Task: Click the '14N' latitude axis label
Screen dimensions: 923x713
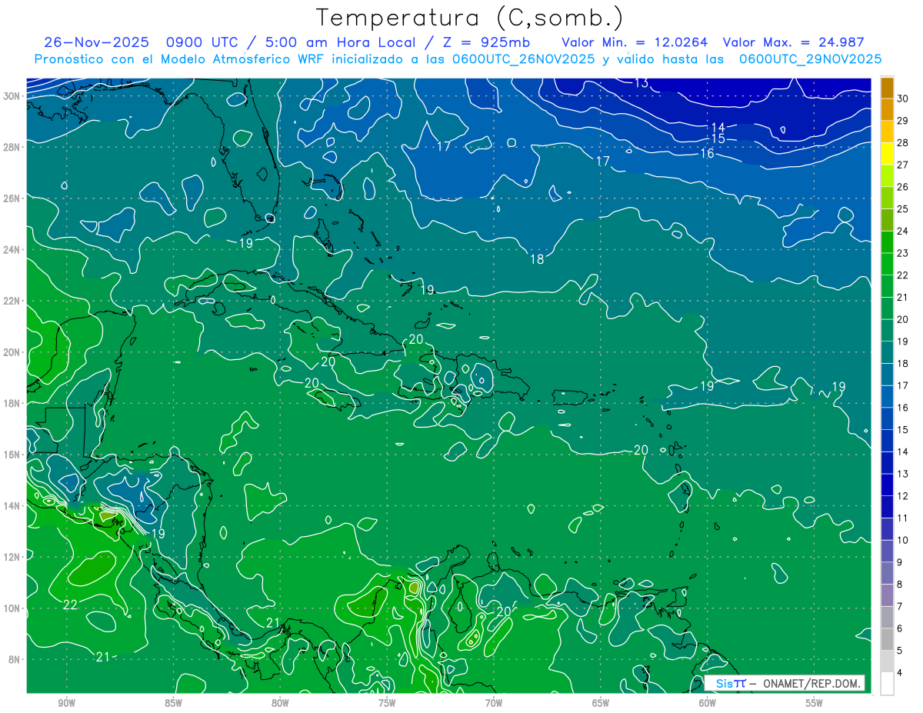Action: [x=12, y=505]
